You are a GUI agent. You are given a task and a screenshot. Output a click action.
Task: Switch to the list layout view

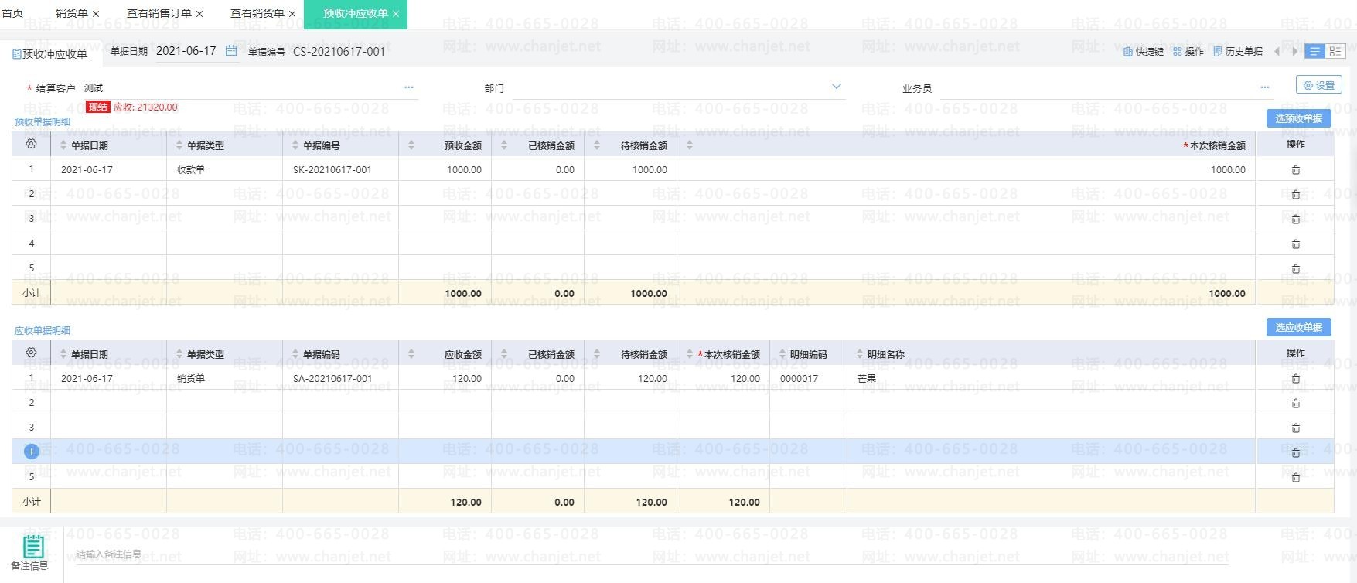click(1314, 52)
